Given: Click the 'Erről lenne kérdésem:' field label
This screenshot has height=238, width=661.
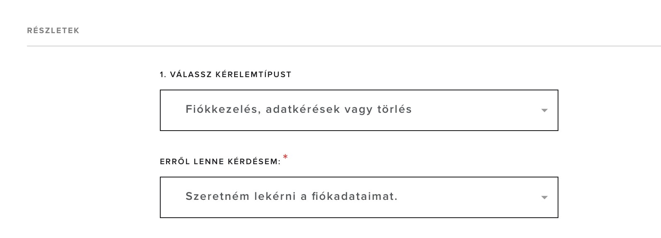Looking at the screenshot, I should (220, 162).
